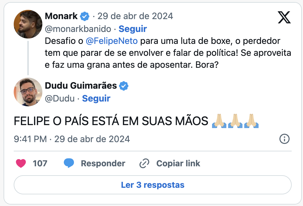This screenshot has width=303, height=206.
Task: Click the Responder label
Action: tap(103, 164)
